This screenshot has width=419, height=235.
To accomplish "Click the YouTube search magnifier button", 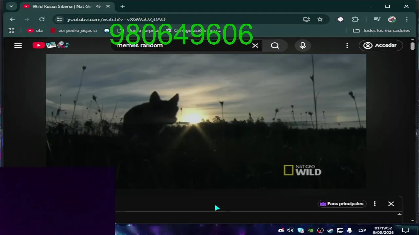I will tap(275, 46).
